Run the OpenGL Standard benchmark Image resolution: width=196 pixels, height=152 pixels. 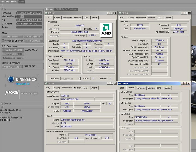13,66
